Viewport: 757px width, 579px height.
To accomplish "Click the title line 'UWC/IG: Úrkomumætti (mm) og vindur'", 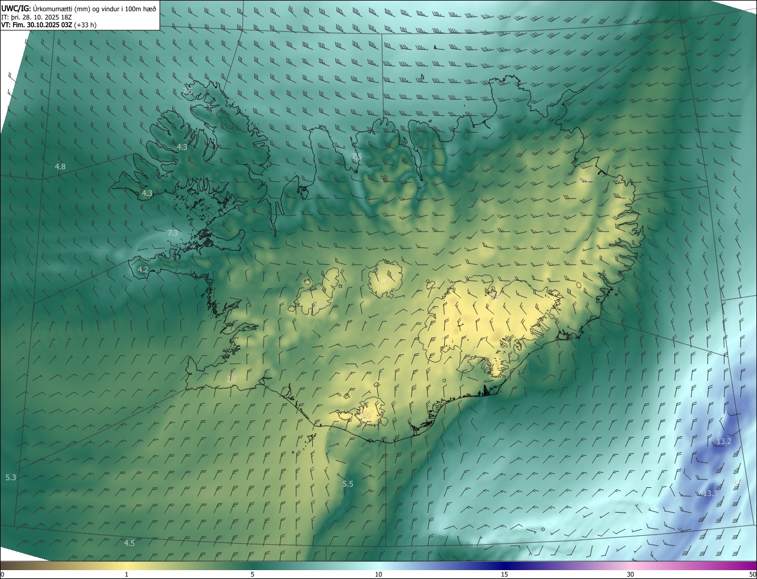I will (79, 8).
